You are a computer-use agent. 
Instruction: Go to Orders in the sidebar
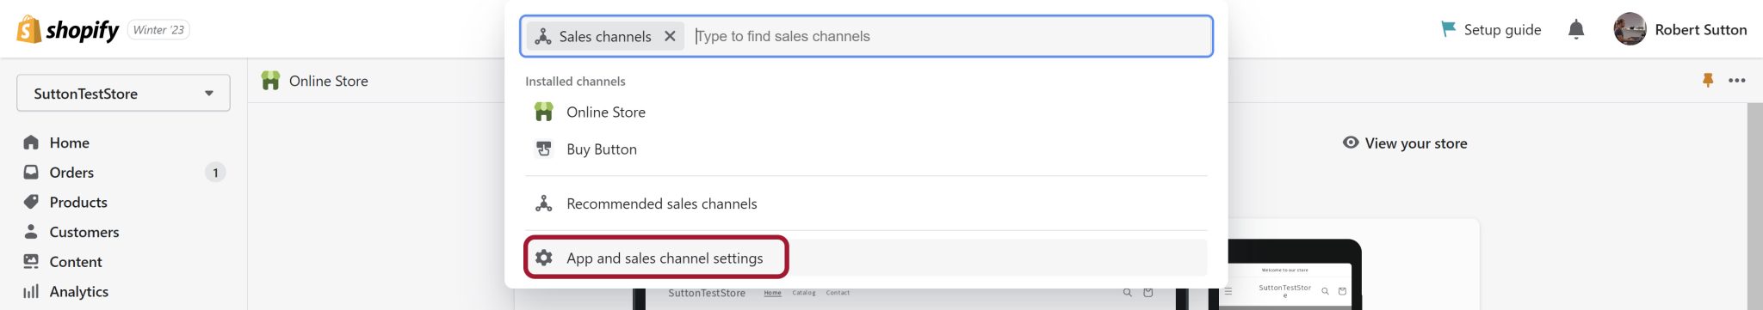coord(71,173)
